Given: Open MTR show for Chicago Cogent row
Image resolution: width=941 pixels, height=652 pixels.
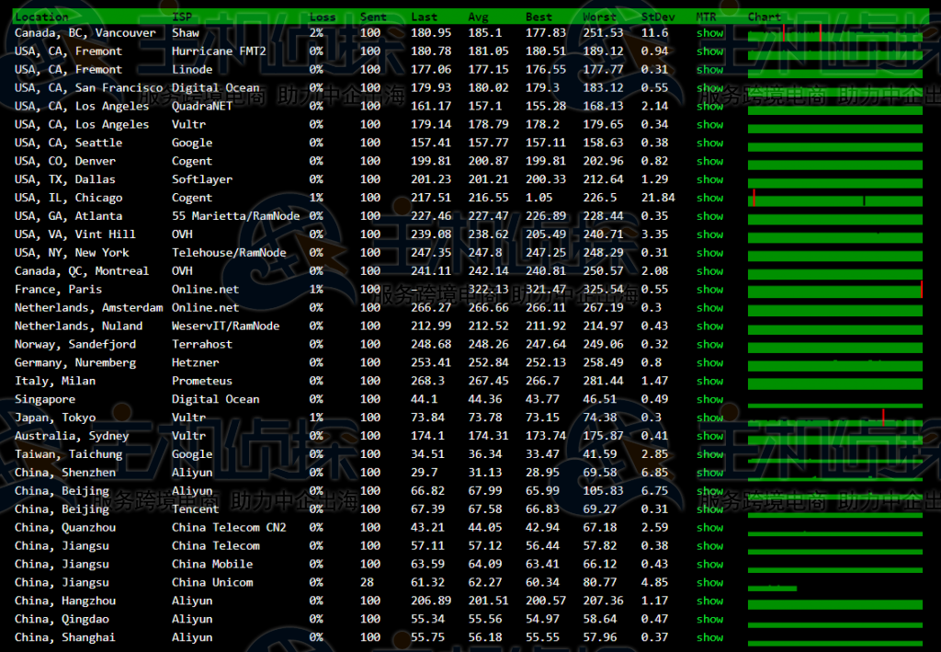Looking at the screenshot, I should coord(709,199).
